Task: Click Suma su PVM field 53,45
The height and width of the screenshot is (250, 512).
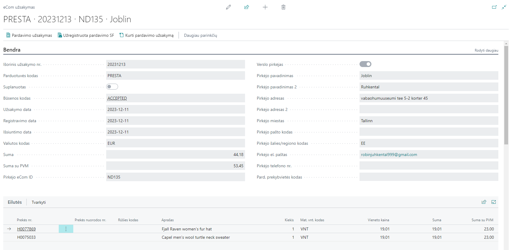Action: [x=176, y=166]
